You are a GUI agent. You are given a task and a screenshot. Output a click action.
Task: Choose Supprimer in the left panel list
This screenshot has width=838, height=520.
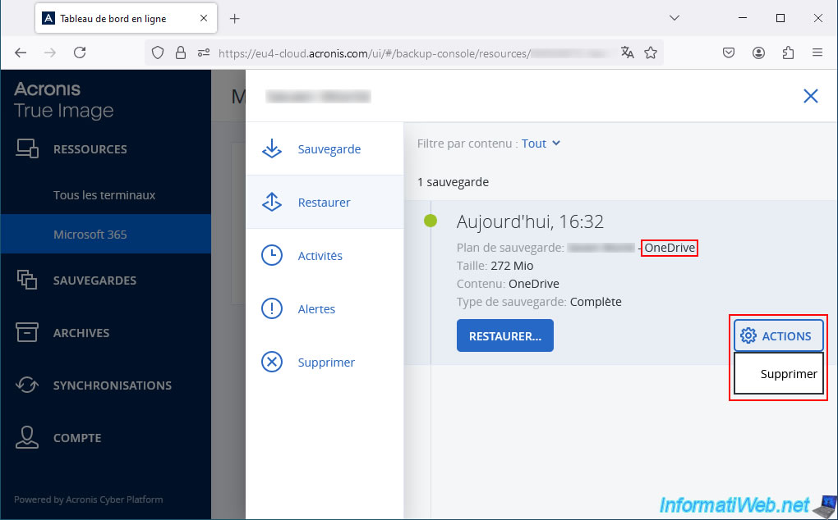[x=325, y=363]
